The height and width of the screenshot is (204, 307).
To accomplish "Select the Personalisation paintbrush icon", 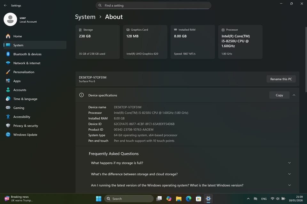I will [8, 72].
